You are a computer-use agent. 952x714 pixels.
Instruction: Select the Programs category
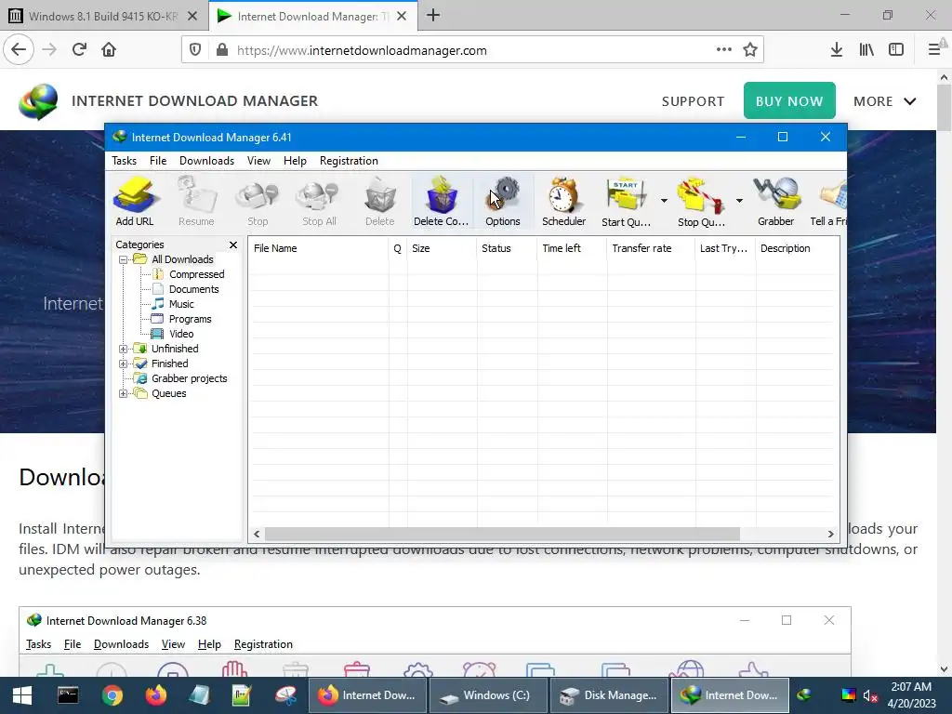(x=190, y=320)
